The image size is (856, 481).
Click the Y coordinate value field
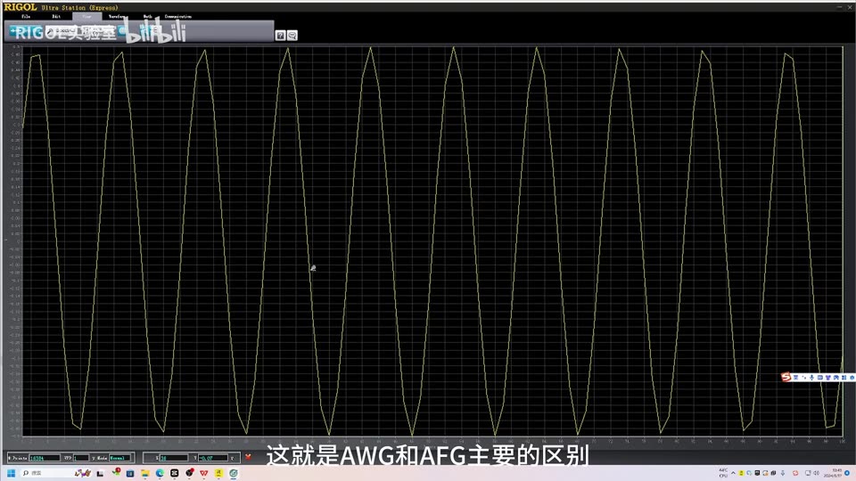213,458
